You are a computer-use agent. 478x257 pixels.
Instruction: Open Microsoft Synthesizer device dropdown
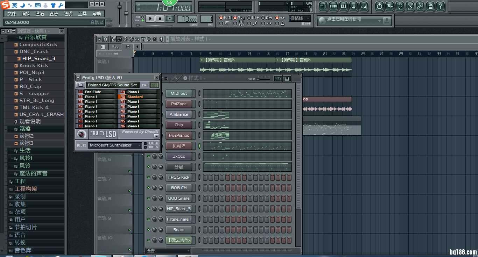[115, 145]
